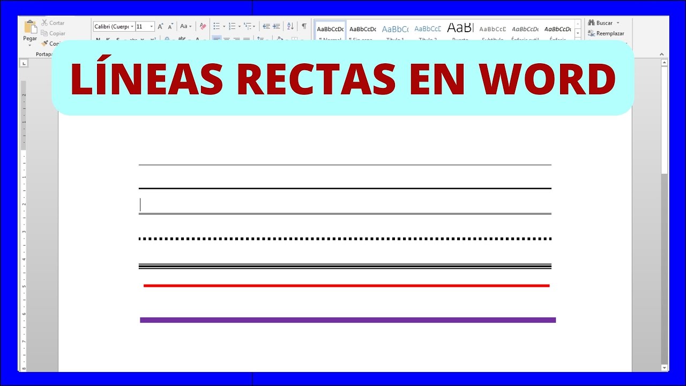
Task: Click the Reemplazar (replace) button
Action: 606,33
